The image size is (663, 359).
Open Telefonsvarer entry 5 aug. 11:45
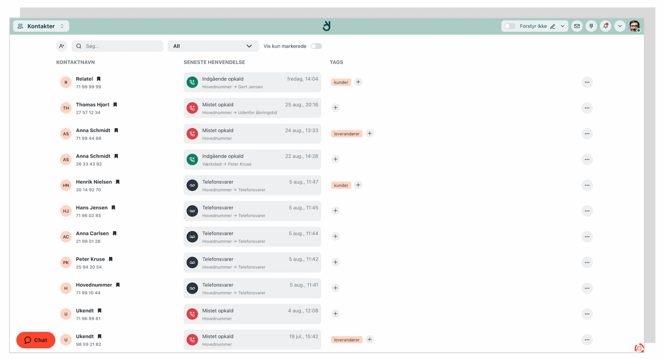click(x=252, y=211)
